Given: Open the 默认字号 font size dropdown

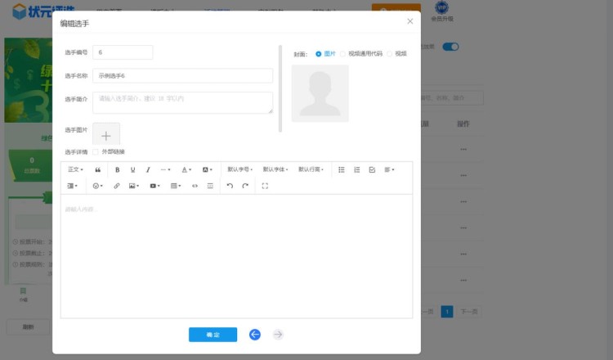Looking at the screenshot, I should [x=240, y=170].
